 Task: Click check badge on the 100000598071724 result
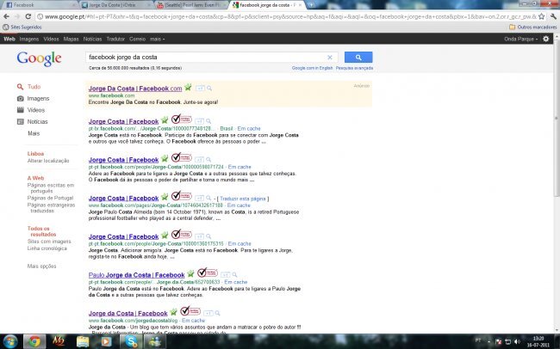coord(182,157)
